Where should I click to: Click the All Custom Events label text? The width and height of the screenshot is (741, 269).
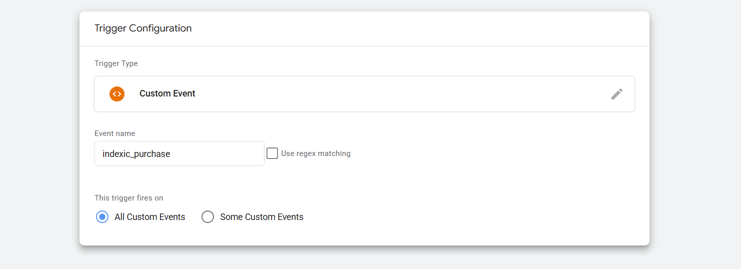[x=149, y=217]
